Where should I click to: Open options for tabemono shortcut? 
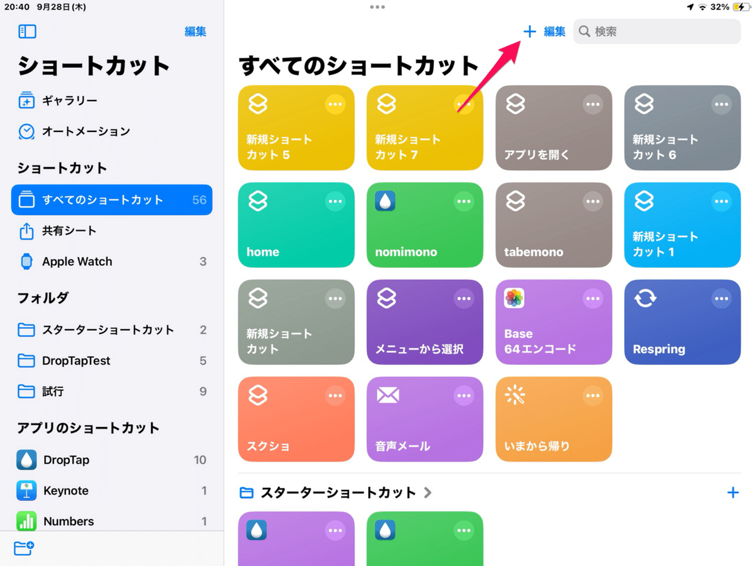[x=593, y=201]
